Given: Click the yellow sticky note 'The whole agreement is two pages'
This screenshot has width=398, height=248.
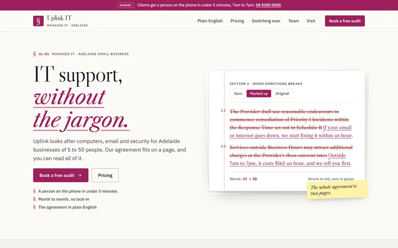Looking at the screenshot, I should (337, 190).
